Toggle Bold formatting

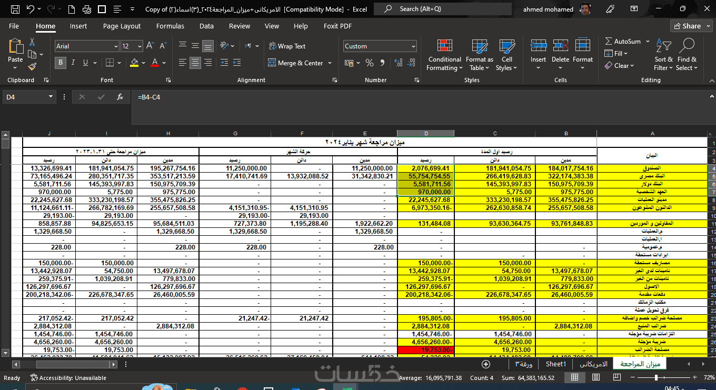pos(61,63)
